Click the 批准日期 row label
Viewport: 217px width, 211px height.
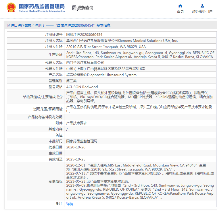tap(55, 147)
